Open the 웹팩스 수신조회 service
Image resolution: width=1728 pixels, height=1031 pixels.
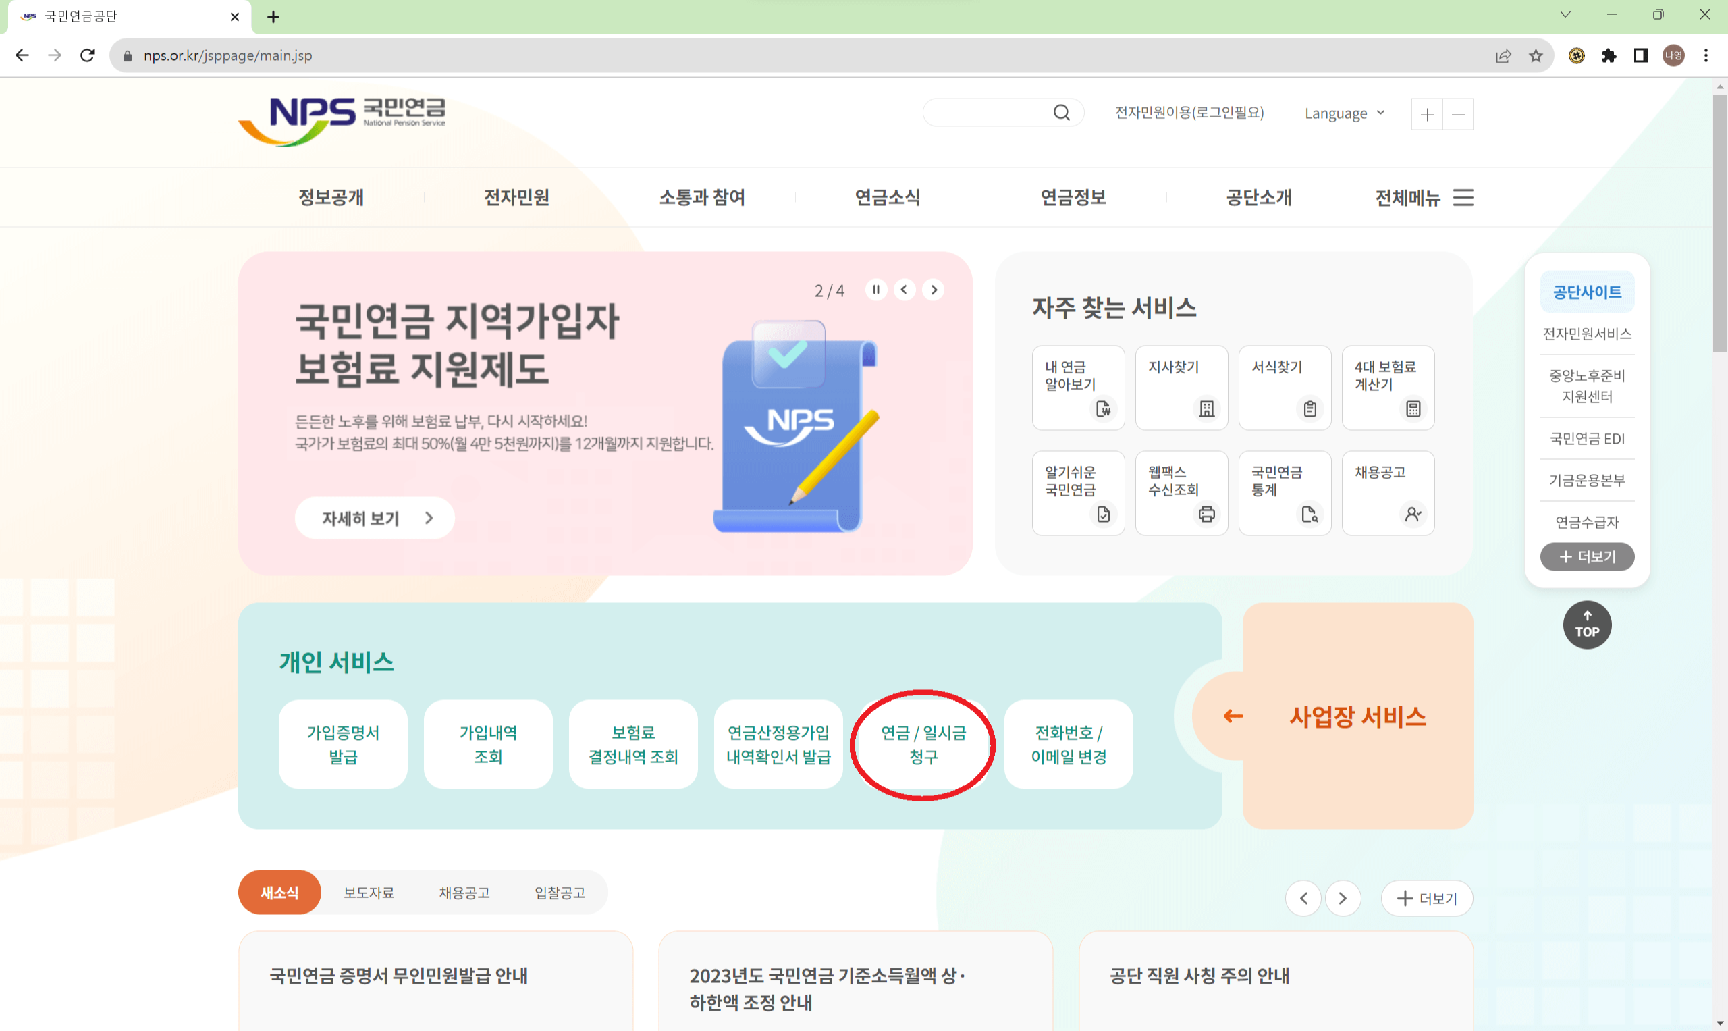coord(1181,493)
